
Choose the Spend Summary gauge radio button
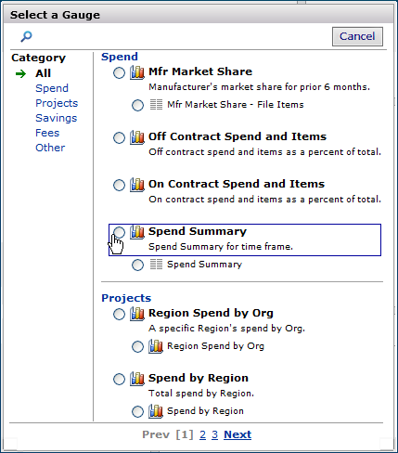pos(119,232)
